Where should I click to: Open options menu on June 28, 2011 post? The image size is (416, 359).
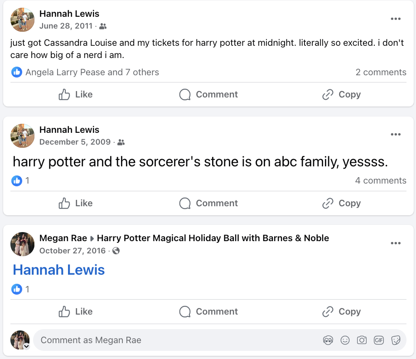[x=395, y=19]
